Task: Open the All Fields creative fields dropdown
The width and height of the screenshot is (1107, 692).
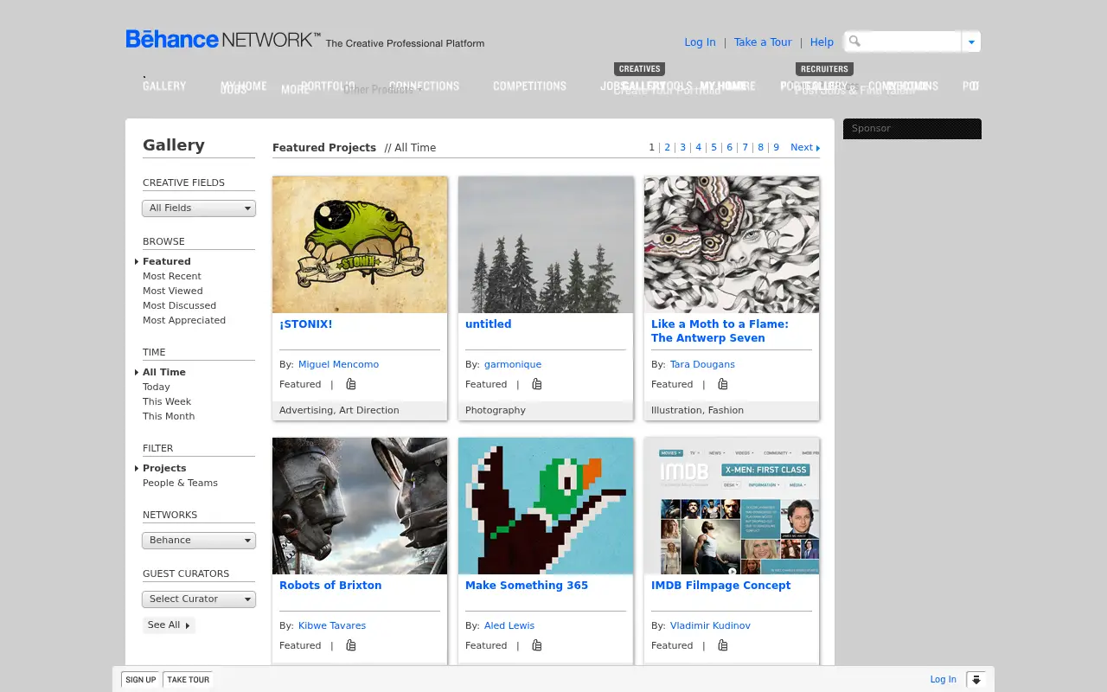Action: coord(199,208)
